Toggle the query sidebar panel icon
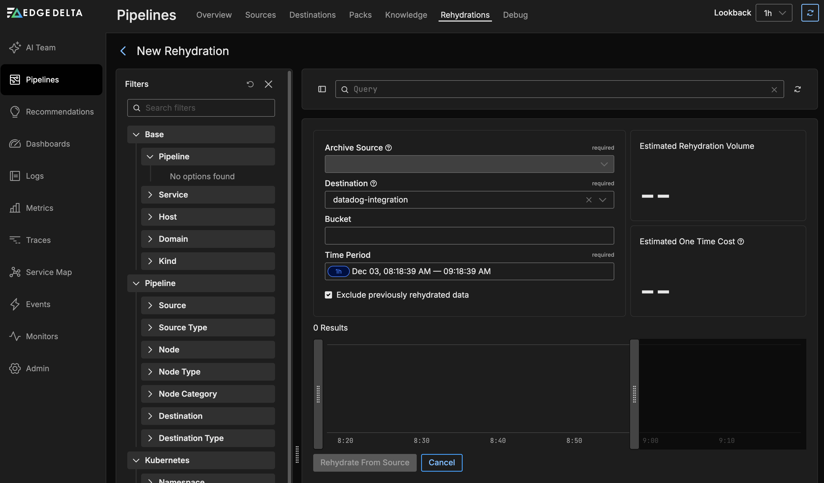Image resolution: width=824 pixels, height=483 pixels. pos(322,89)
